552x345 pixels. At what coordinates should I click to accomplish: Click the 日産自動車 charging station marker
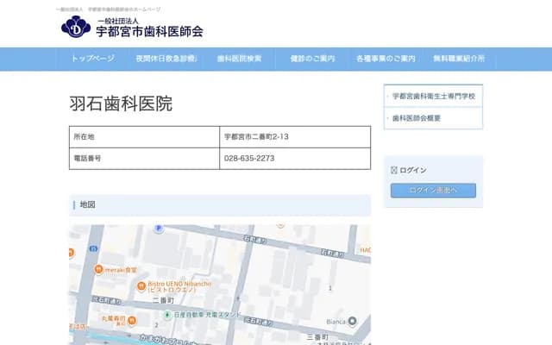(168, 315)
